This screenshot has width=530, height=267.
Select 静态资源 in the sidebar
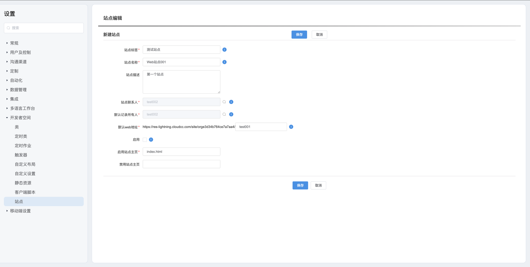click(23, 183)
